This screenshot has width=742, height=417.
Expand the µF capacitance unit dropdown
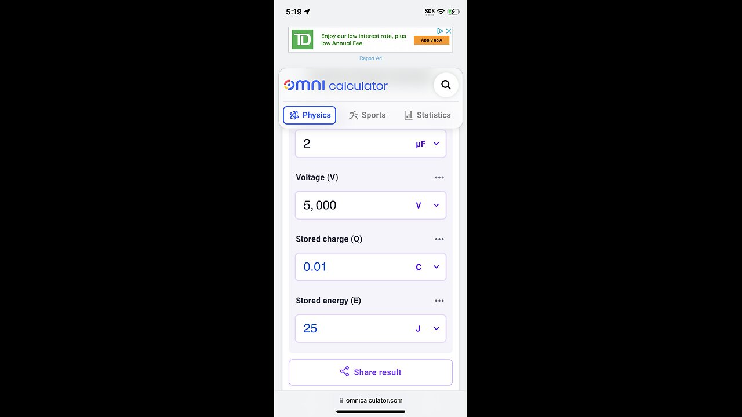pyautogui.click(x=427, y=144)
